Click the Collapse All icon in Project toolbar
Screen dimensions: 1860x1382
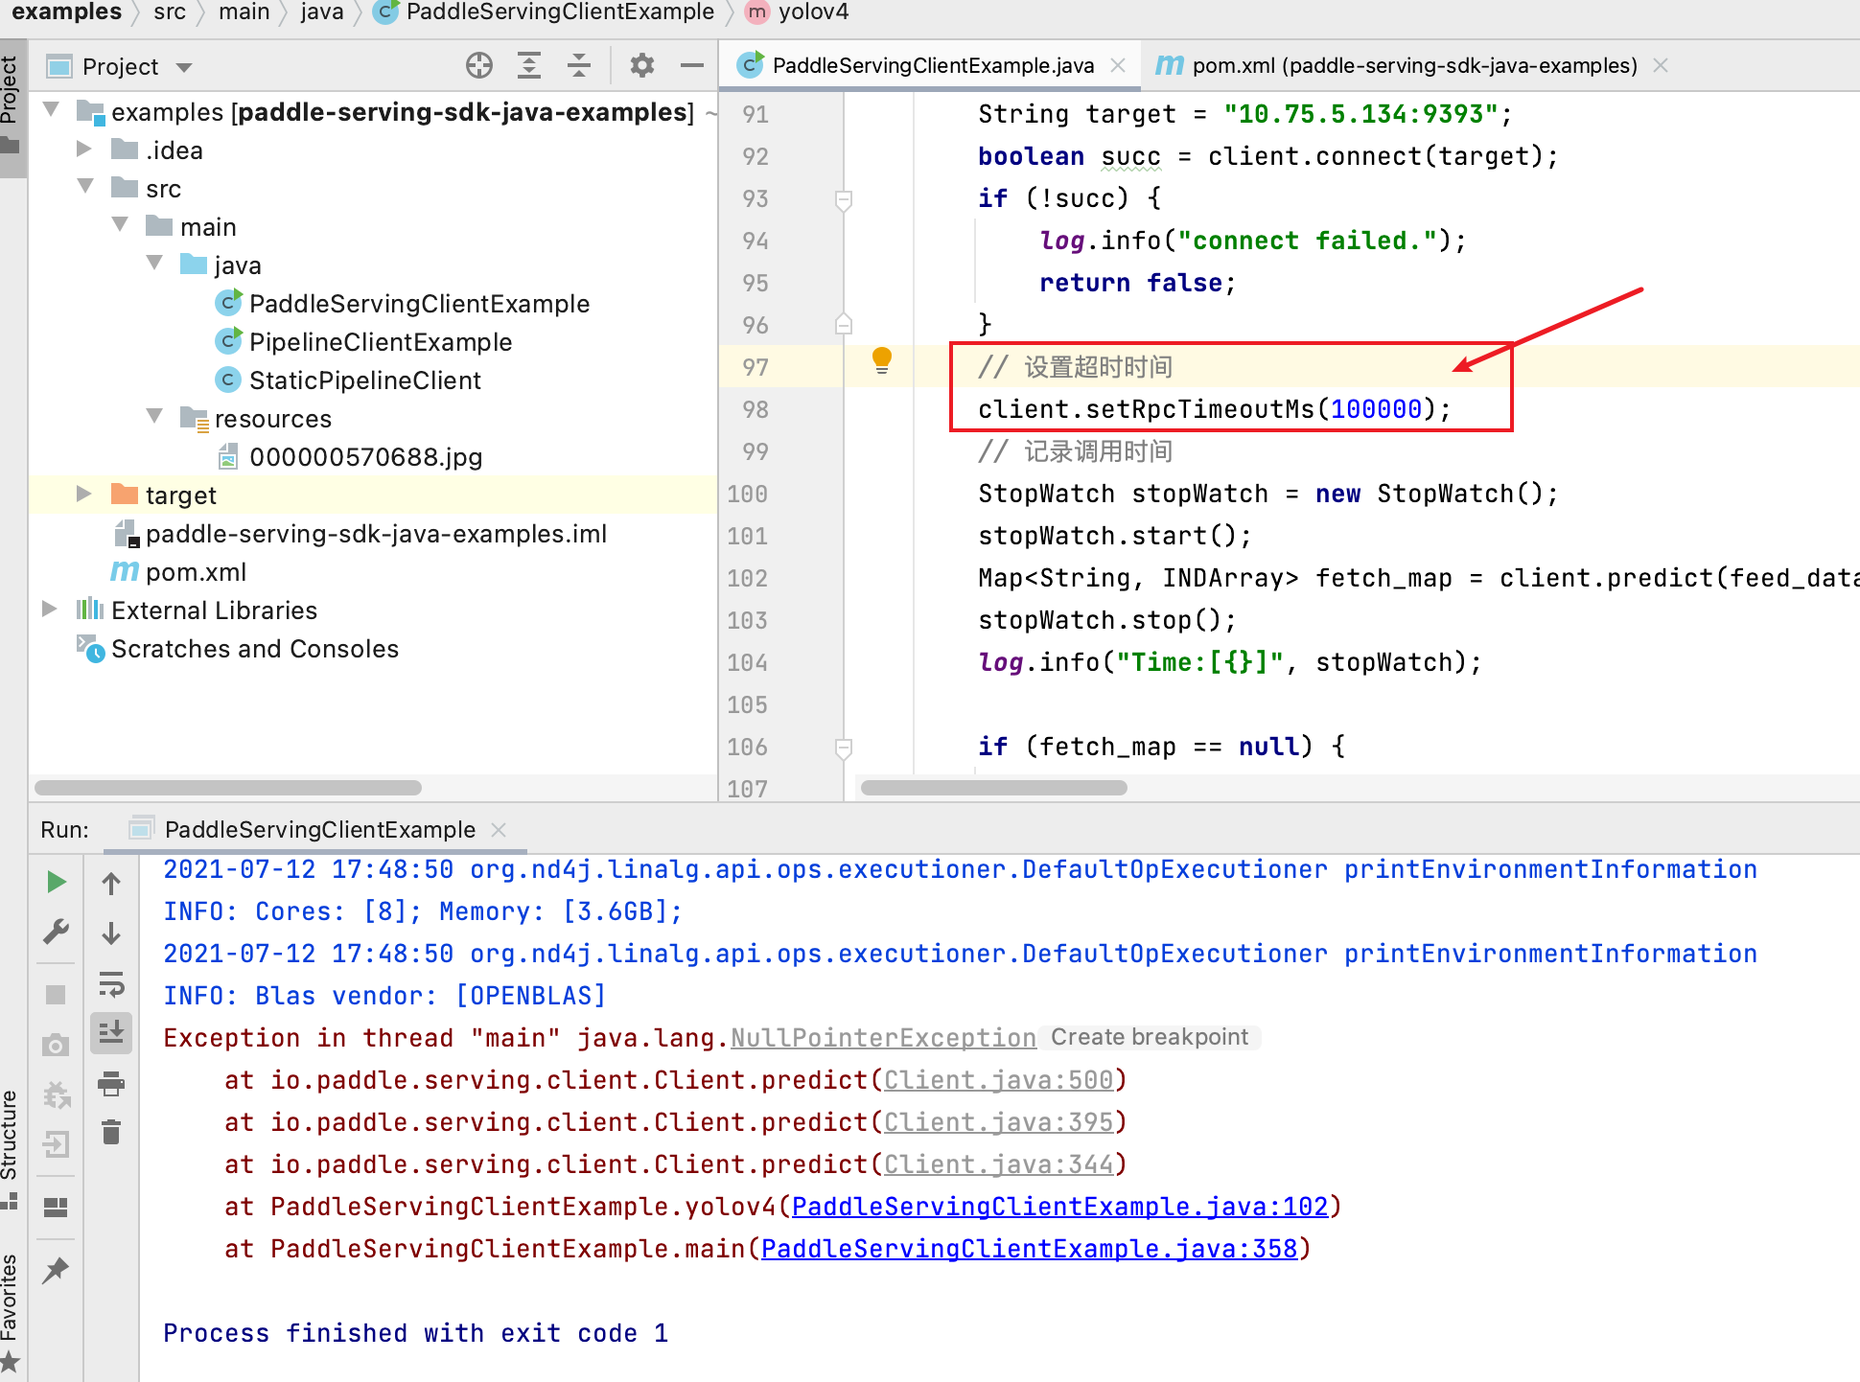(x=578, y=66)
